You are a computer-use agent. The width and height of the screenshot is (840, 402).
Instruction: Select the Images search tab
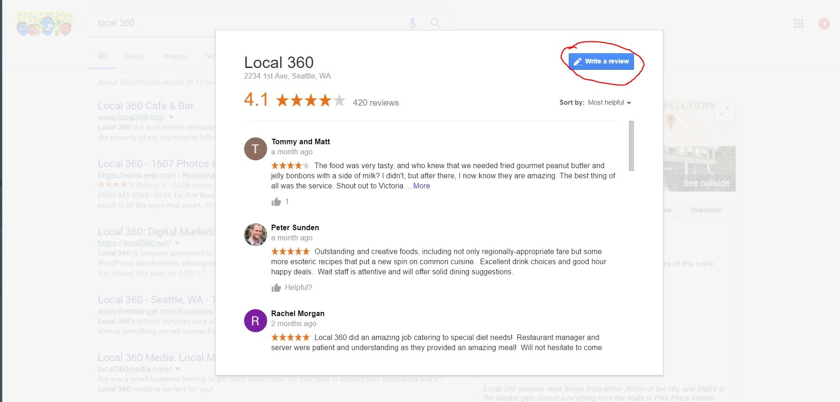point(174,56)
